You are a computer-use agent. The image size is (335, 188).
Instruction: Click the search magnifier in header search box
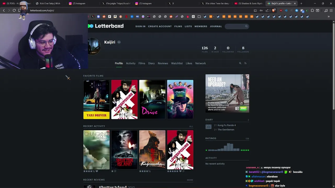pos(246,26)
